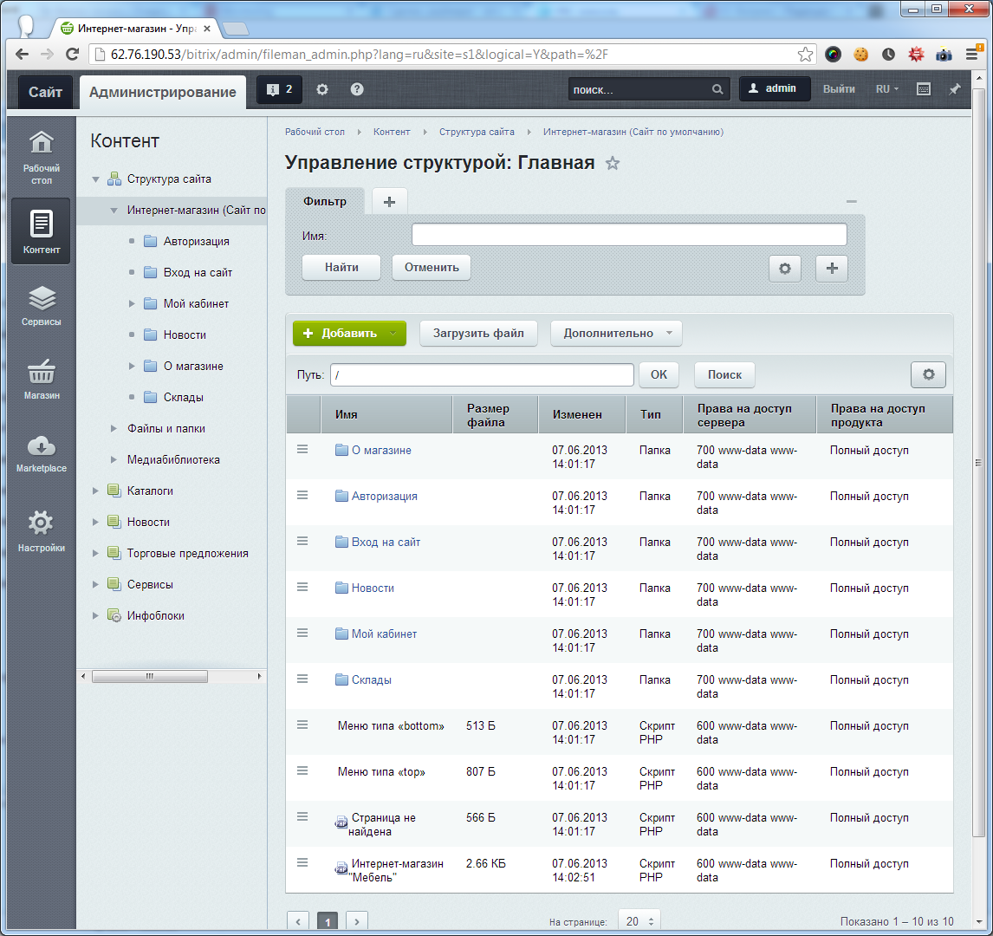Open the Дополнительно dropdown
This screenshot has width=993, height=936.
[x=616, y=333]
